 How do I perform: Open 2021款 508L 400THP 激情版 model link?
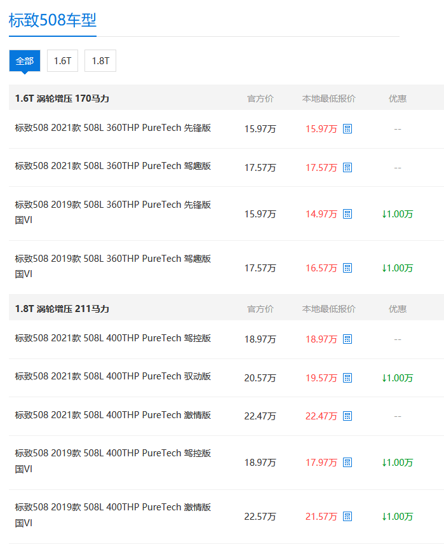tap(112, 415)
